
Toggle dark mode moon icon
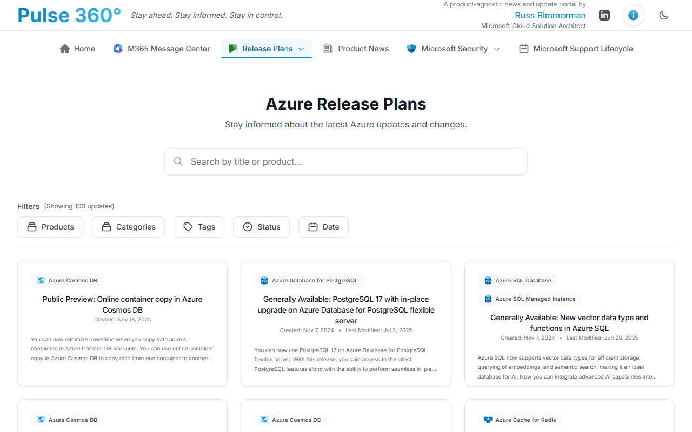(664, 15)
